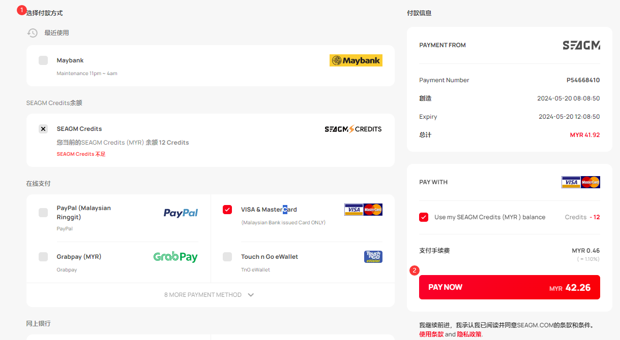
Task: Click the (= 1.10%) fee percentage
Action: pos(587,259)
